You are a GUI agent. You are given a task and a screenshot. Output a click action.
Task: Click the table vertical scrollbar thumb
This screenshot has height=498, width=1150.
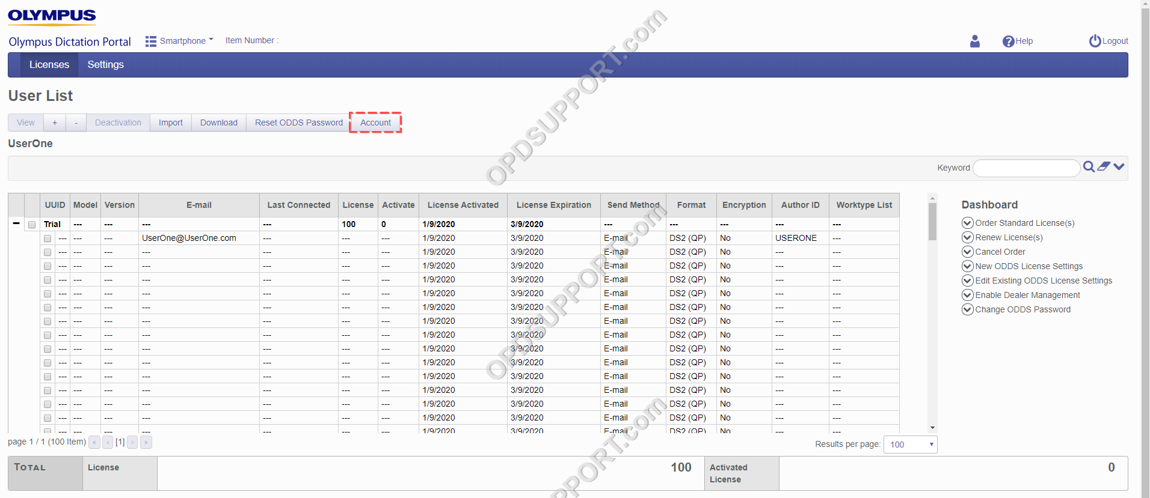point(932,221)
